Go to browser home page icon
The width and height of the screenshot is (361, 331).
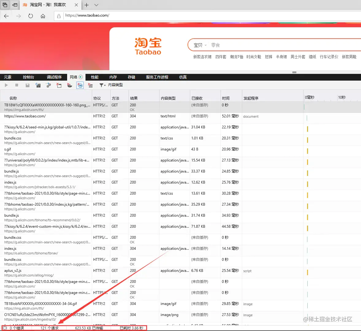[43, 16]
